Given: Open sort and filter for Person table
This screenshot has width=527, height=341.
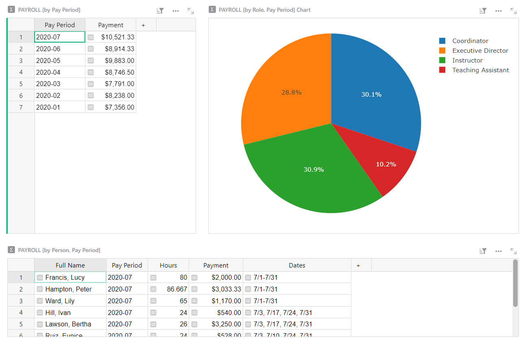Looking at the screenshot, I should 483,251.
